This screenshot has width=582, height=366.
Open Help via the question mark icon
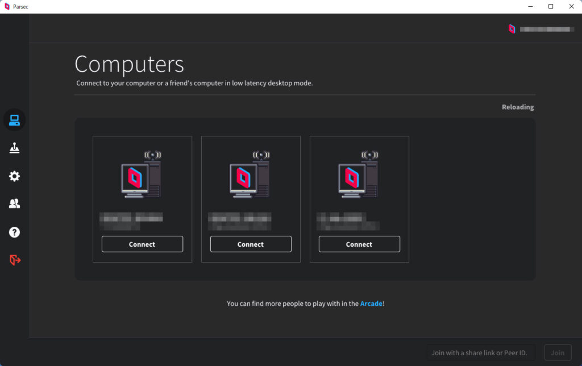15,232
